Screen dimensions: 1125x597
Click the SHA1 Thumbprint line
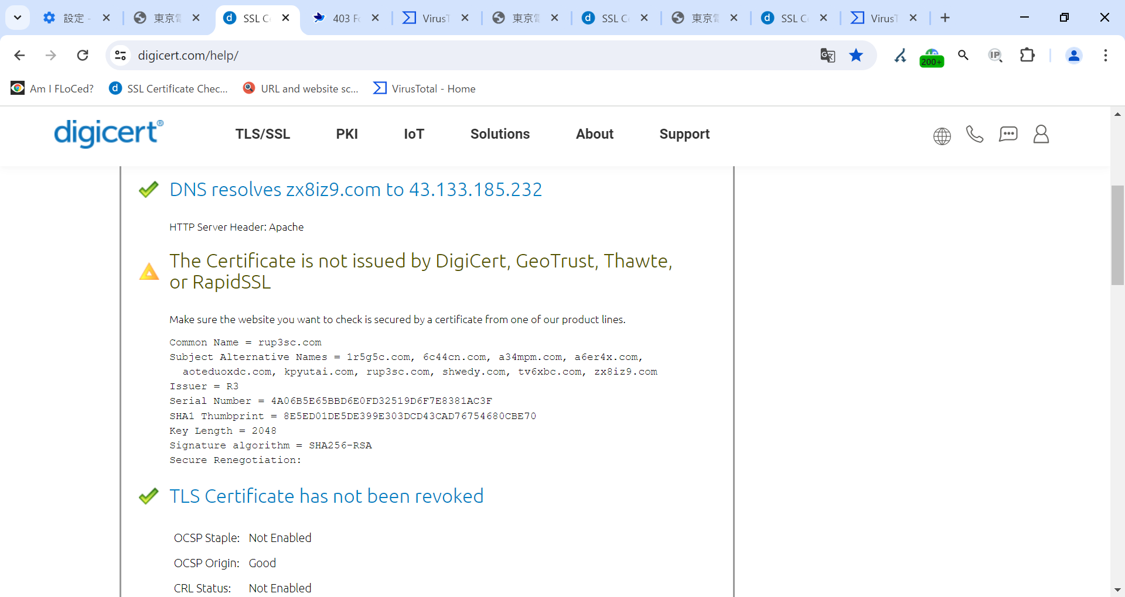(353, 416)
